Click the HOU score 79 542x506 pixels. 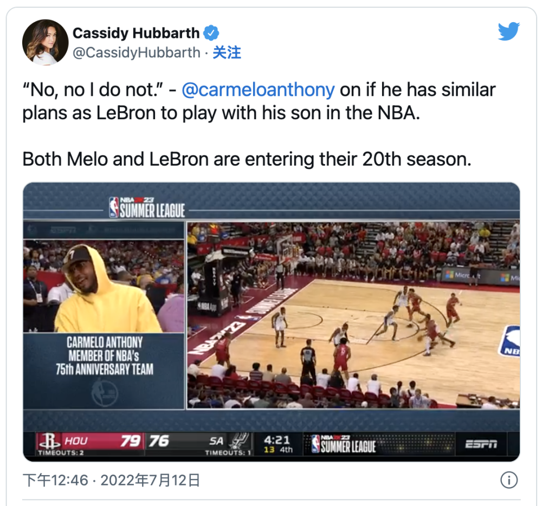point(130,441)
